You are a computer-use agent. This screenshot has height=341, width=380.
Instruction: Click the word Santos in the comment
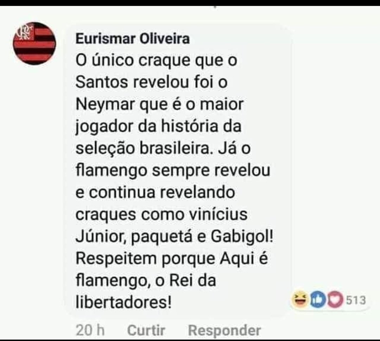coord(102,82)
